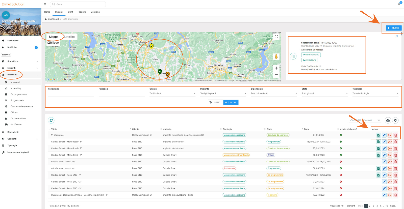The image size is (404, 209).
Task: Delete the 'Caldaia Smart - MarioRossi - 3°' row
Action: click(x=396, y=155)
